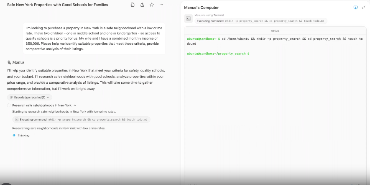This screenshot has height=185, width=370.
Task: Click the Manus logo icon in chat
Action: 9,62
